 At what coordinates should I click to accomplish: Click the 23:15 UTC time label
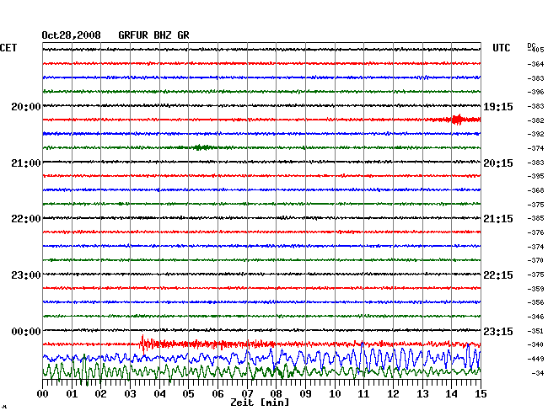(498, 332)
